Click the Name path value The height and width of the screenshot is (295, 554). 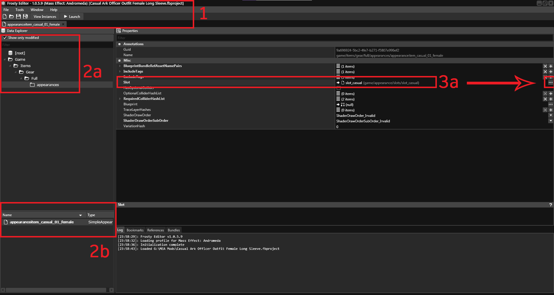point(390,56)
